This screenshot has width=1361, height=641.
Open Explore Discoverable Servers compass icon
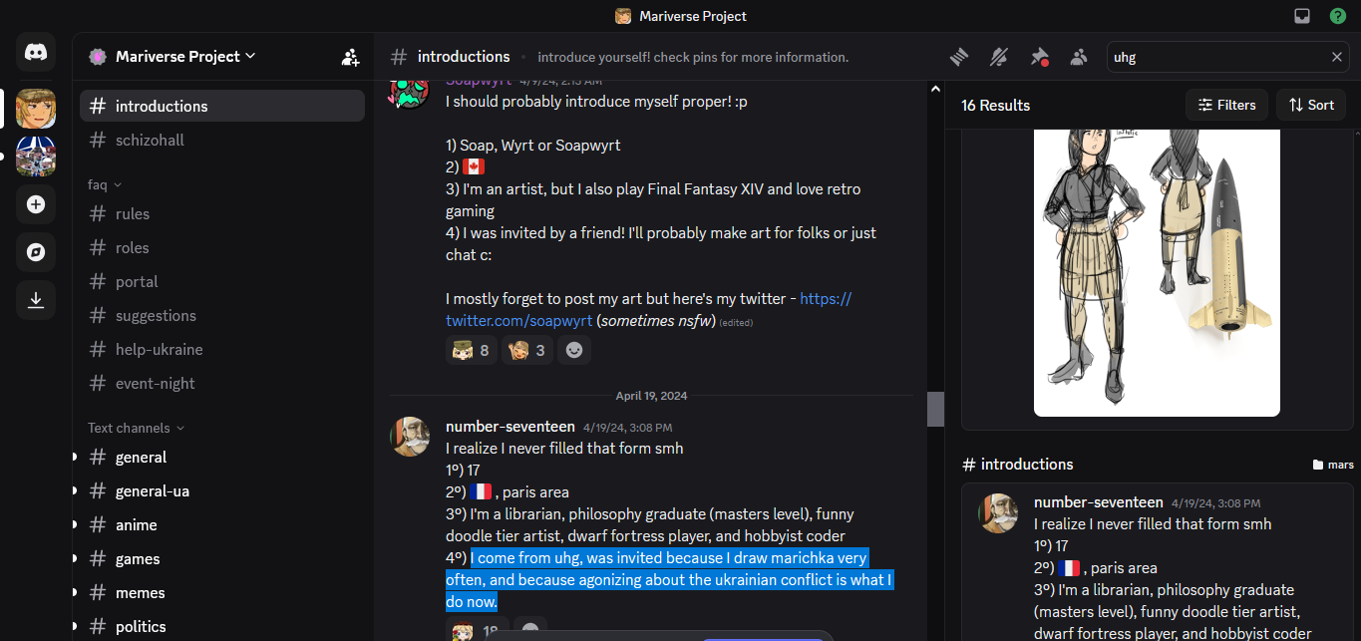point(36,252)
